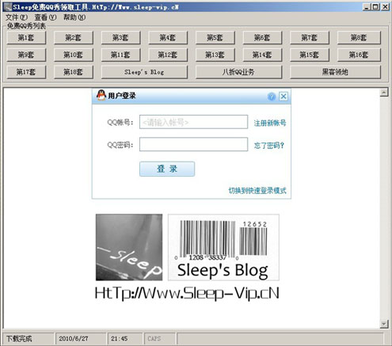Click the Sleep's Blog button
Image resolution: width=392 pixels, height=346 pixels.
144,72
